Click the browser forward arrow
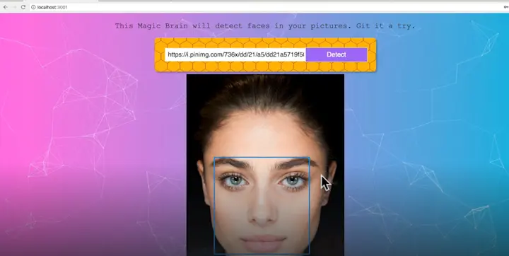Image resolution: width=509 pixels, height=256 pixels. pyautogui.click(x=14, y=7)
